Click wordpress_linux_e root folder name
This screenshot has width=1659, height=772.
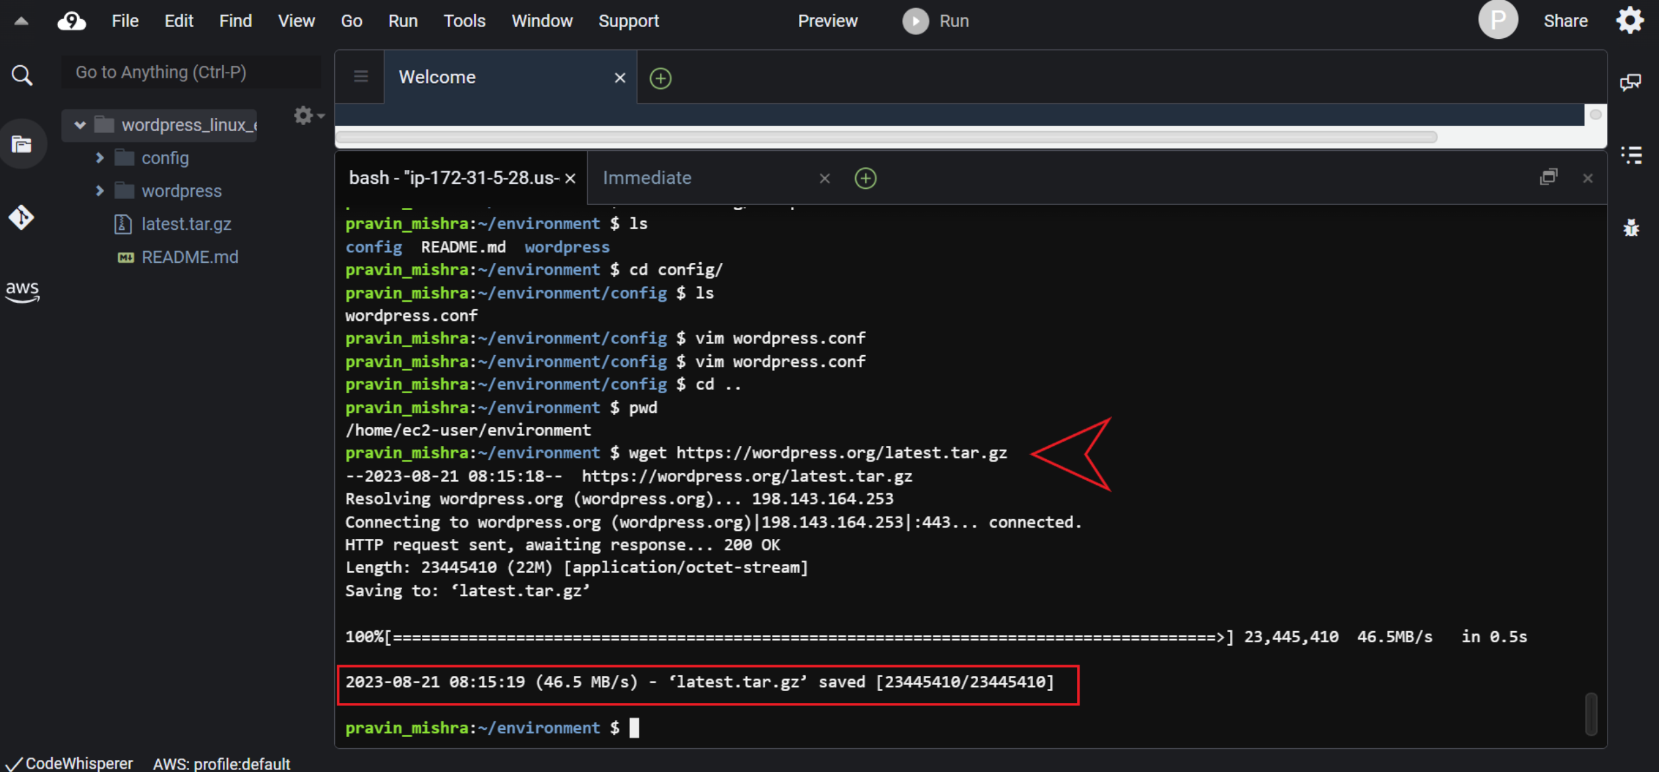pyautogui.click(x=189, y=125)
